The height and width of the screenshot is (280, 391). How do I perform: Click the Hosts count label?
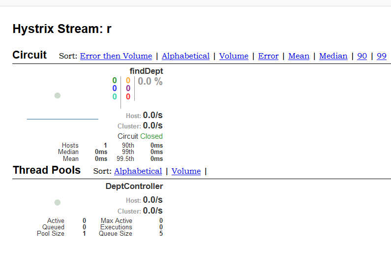click(70, 146)
